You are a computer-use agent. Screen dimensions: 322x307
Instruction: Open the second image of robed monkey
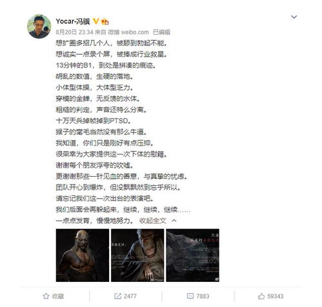click(137, 255)
